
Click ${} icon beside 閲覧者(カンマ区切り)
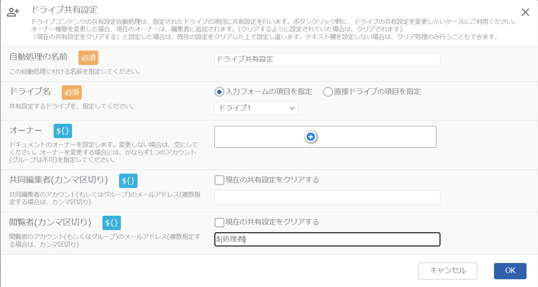(x=112, y=223)
